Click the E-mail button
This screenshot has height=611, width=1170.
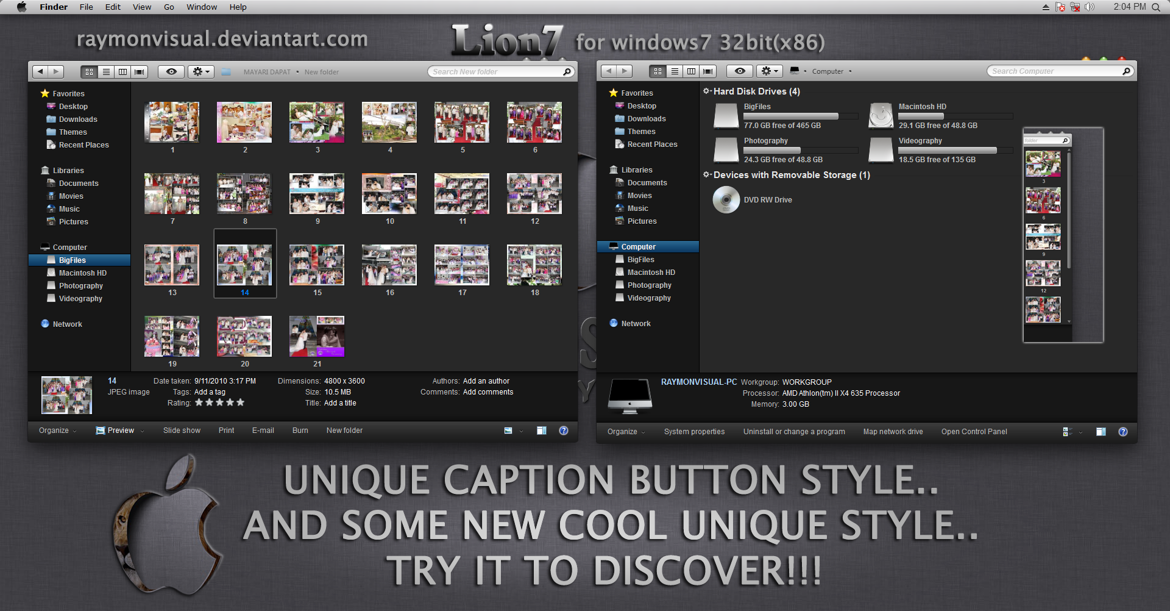263,431
